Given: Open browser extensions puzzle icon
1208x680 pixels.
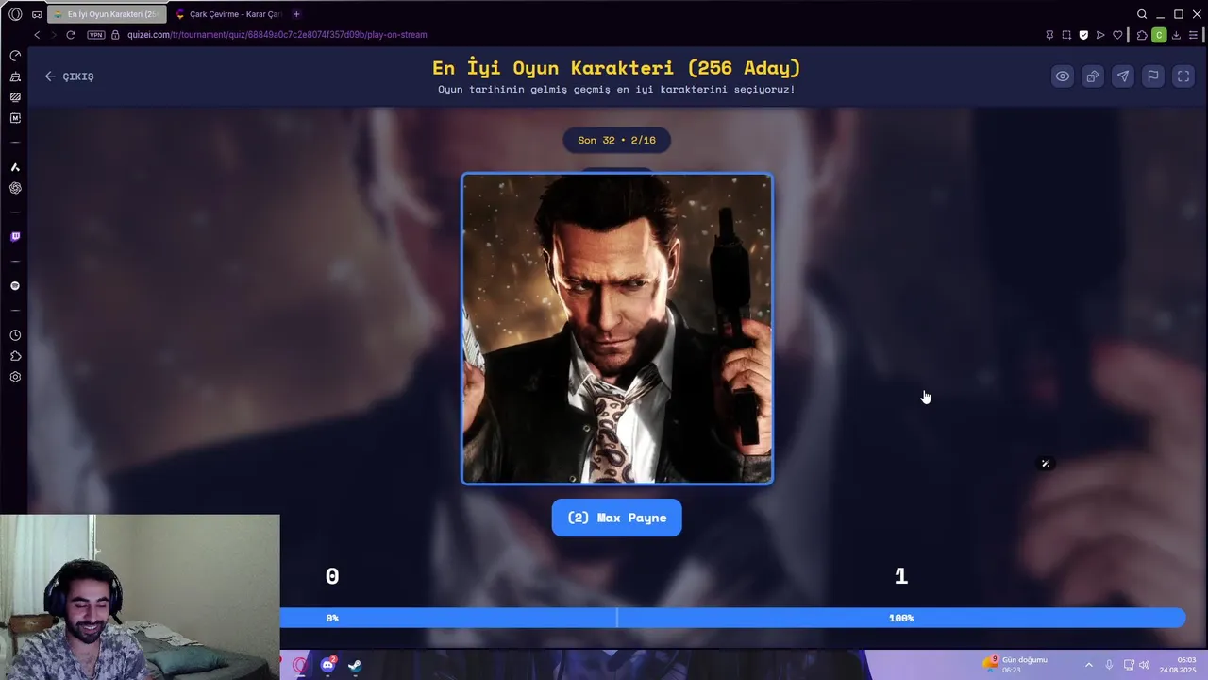Looking at the screenshot, I should coord(1142,35).
